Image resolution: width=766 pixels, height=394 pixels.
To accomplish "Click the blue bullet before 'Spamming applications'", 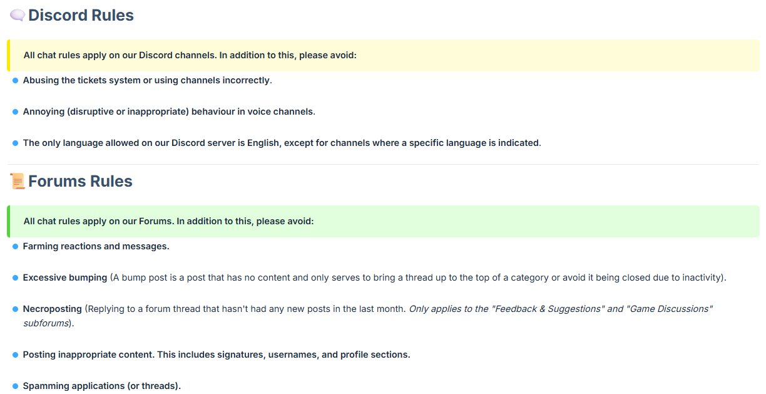I will [x=15, y=386].
